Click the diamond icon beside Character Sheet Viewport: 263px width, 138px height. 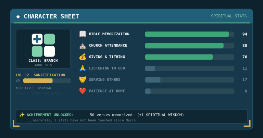click(18, 16)
